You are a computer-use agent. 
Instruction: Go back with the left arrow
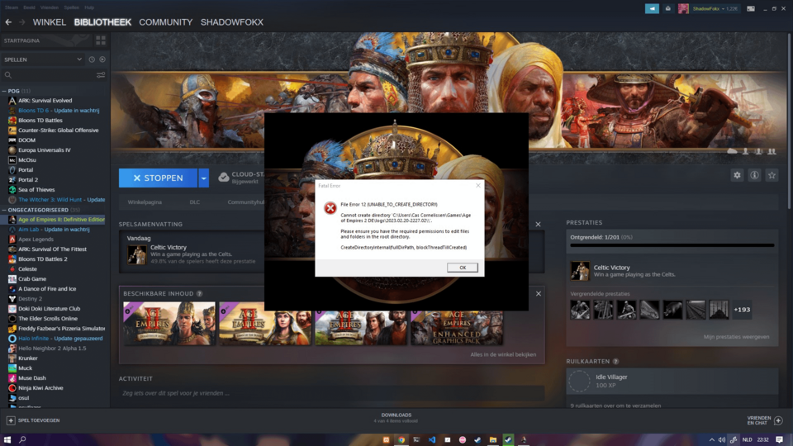8,22
